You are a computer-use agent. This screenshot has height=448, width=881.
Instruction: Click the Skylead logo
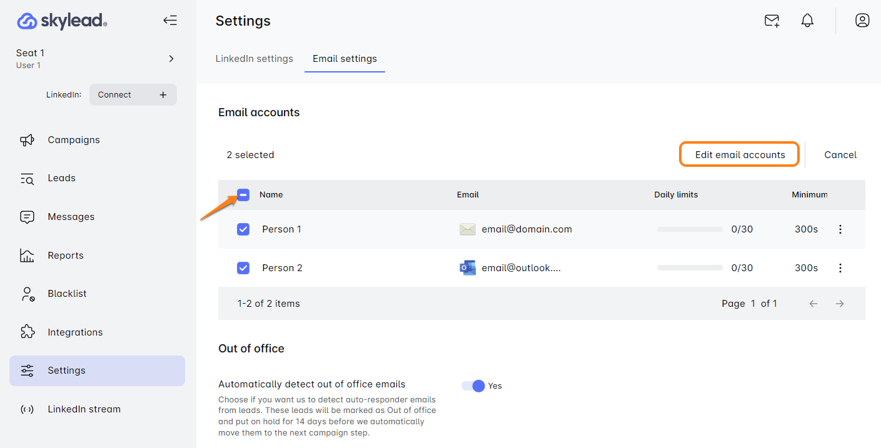[x=62, y=21]
